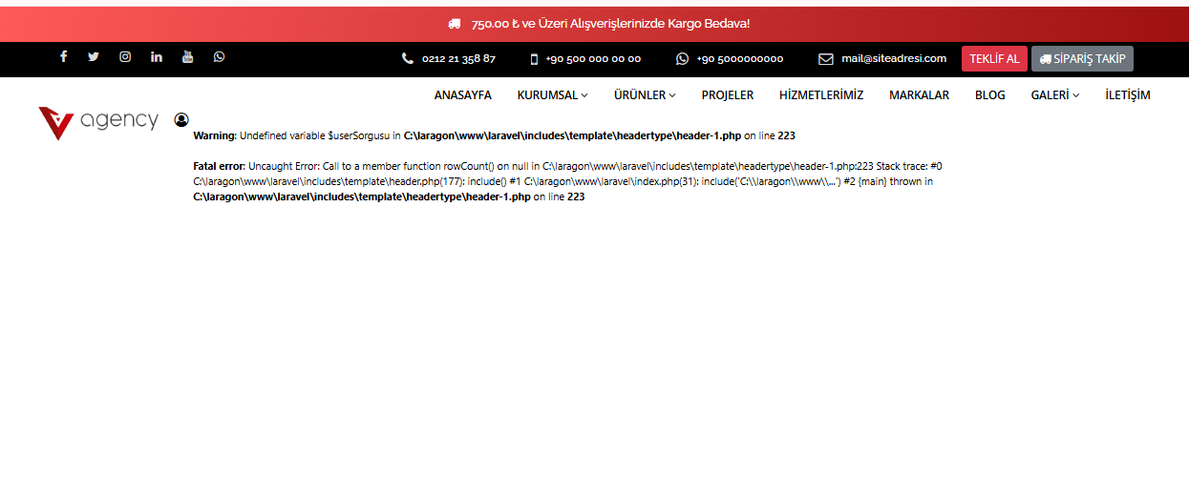Open the İLETİŞİM contact page
This screenshot has height=497, width=1189.
1127,95
